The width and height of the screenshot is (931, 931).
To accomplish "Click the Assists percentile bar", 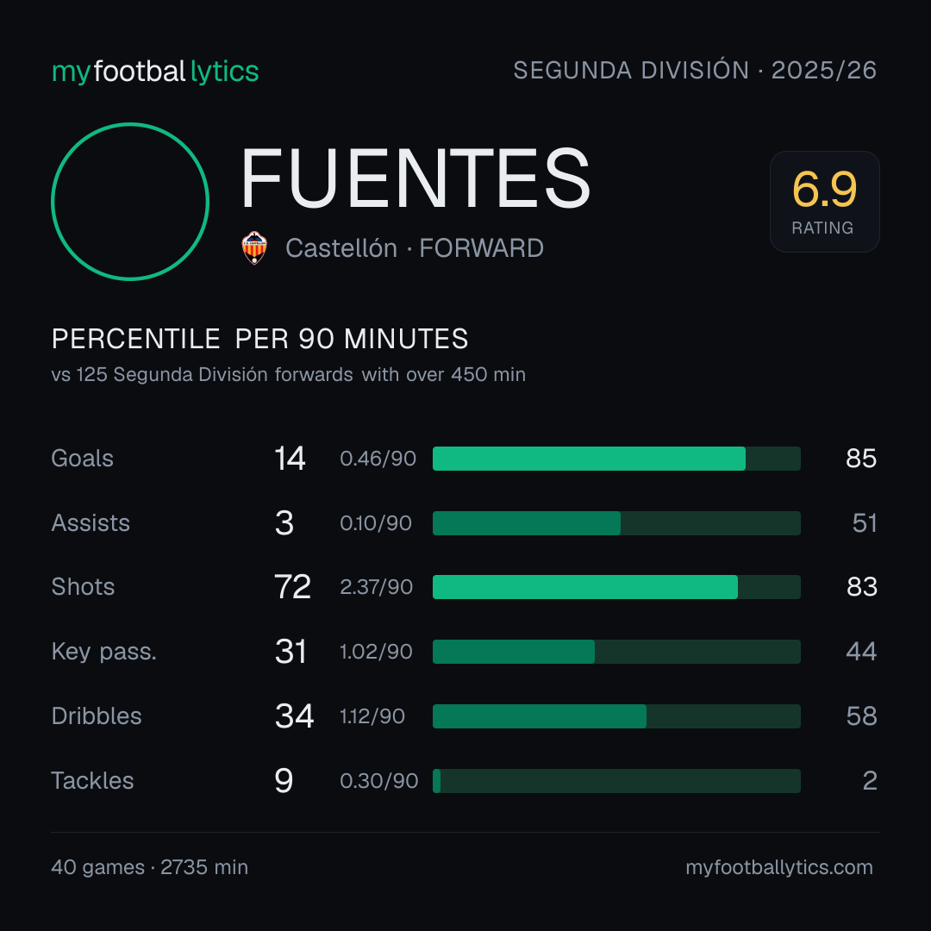I will pos(616,523).
